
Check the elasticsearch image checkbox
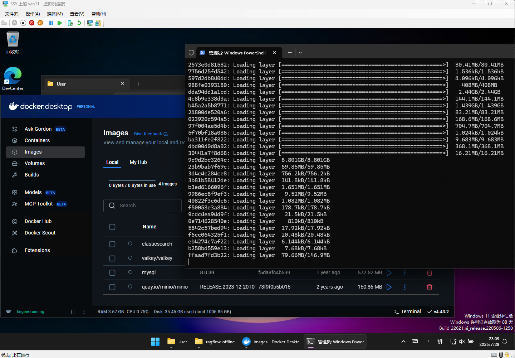tap(112, 244)
